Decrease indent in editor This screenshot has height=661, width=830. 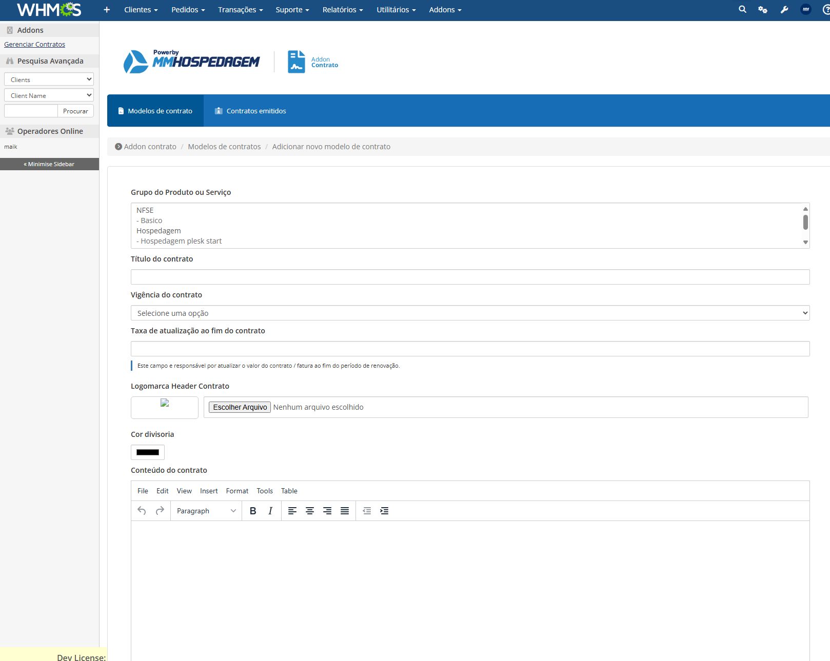coord(367,511)
